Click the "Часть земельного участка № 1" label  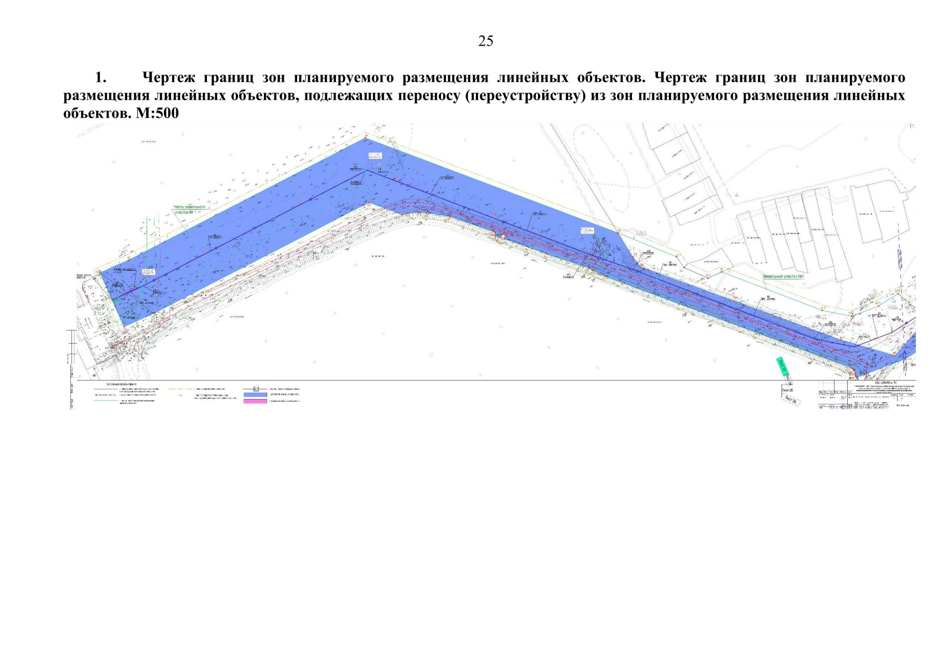[x=190, y=209]
